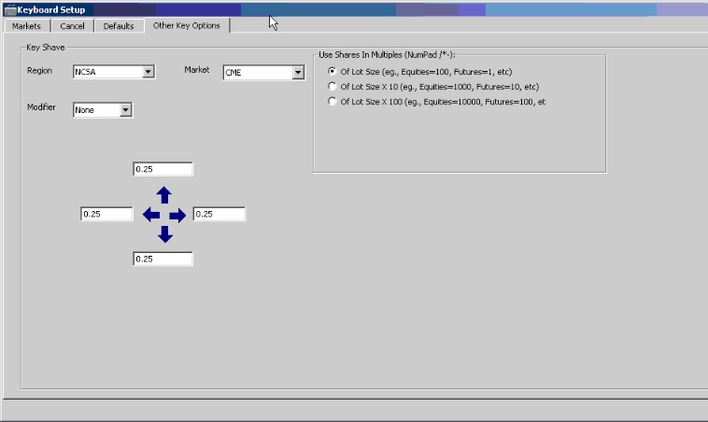Click the value field left of the left arrow
The image size is (708, 422).
[106, 215]
